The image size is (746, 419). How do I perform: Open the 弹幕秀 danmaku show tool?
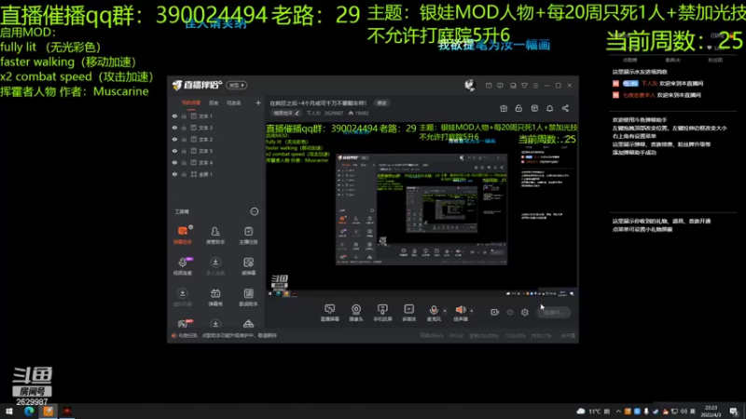point(215,297)
